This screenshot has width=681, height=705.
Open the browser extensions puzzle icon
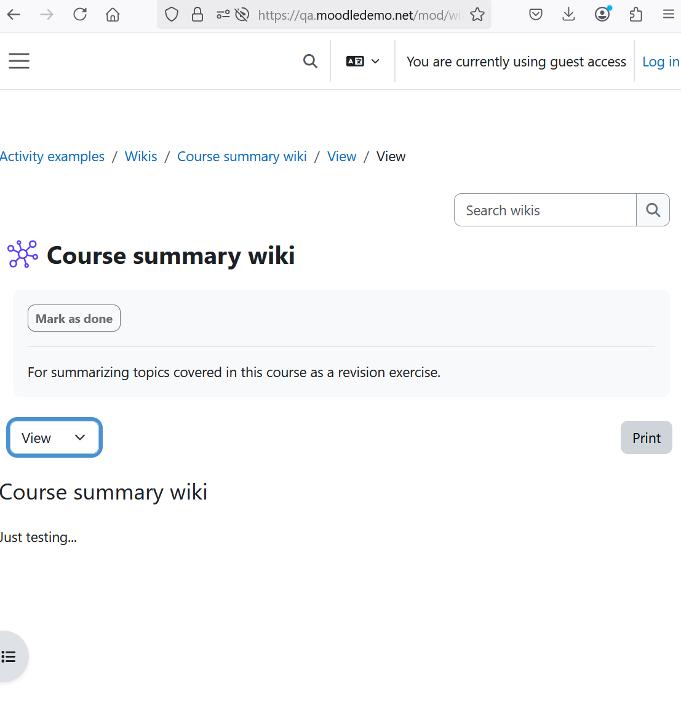(635, 15)
